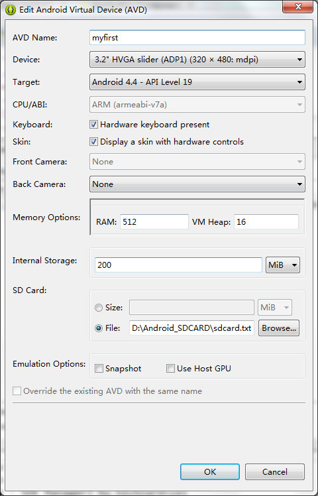This screenshot has width=318, height=496.
Task: Open the Target API level dropdown
Action: (x=197, y=82)
